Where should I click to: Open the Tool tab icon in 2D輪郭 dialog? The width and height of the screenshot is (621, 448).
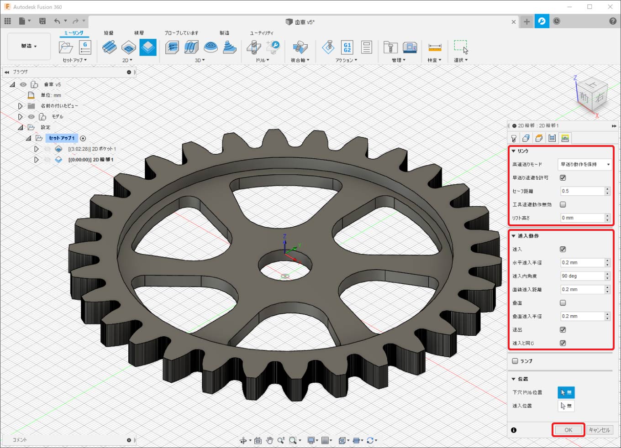tap(514, 138)
